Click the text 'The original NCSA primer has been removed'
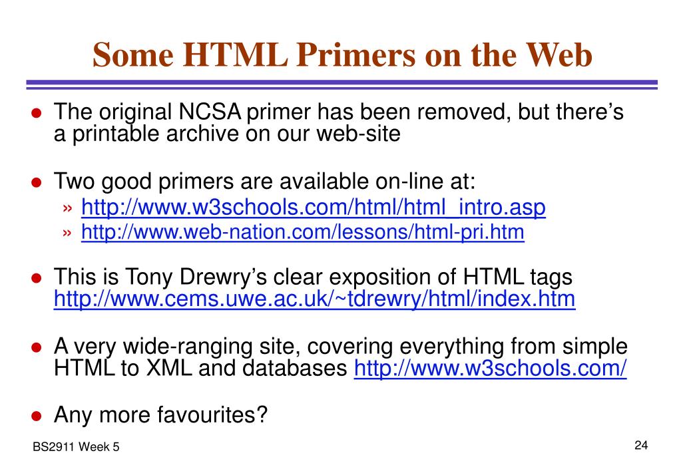This screenshot has height=471, width=681. pyautogui.click(x=280, y=112)
